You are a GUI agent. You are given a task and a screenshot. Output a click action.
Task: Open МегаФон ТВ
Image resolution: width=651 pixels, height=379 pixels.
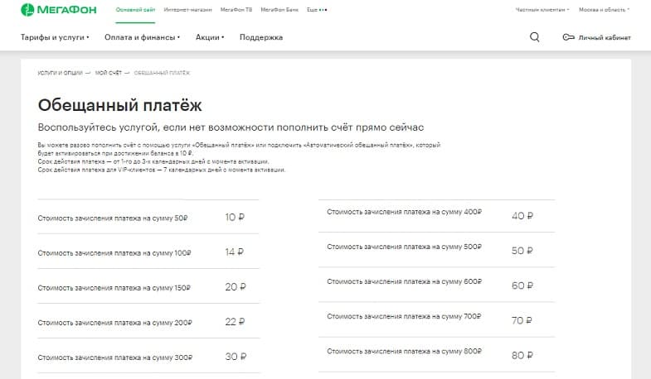236,10
